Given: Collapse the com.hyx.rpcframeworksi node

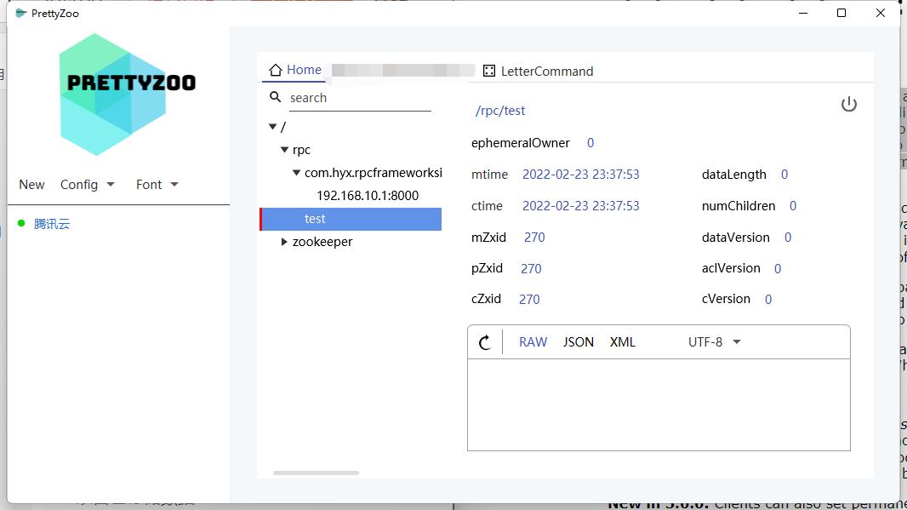Looking at the screenshot, I should [x=296, y=173].
